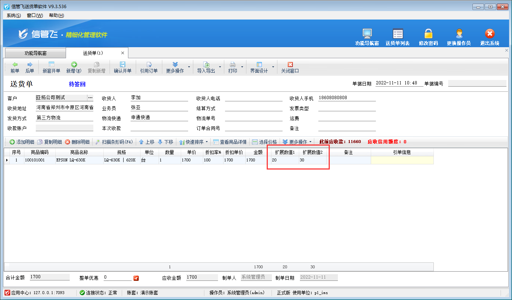
Task: Click the 退出系统 red exit icon
Action: pos(489,34)
